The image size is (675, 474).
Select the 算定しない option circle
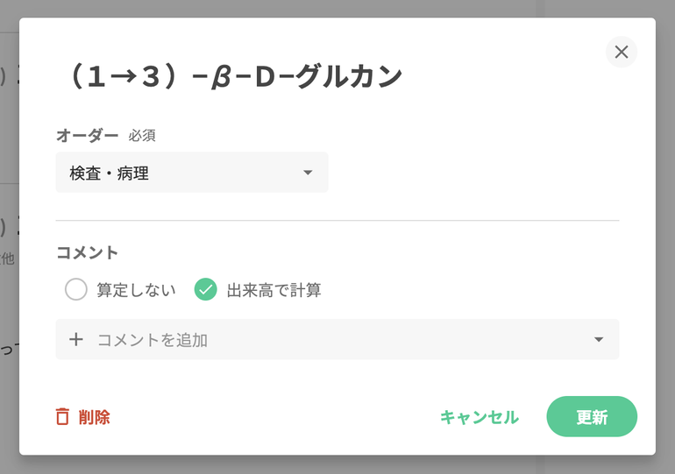click(x=76, y=290)
